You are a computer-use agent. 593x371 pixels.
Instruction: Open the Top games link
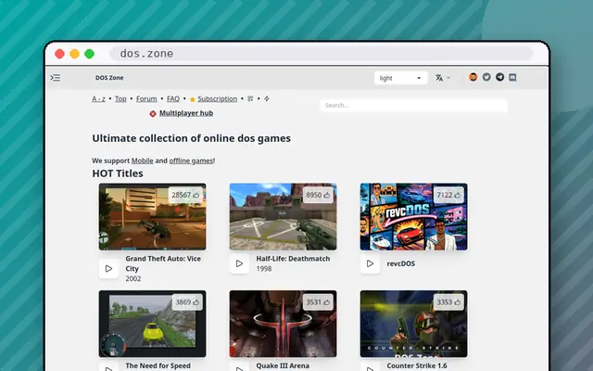tap(120, 99)
